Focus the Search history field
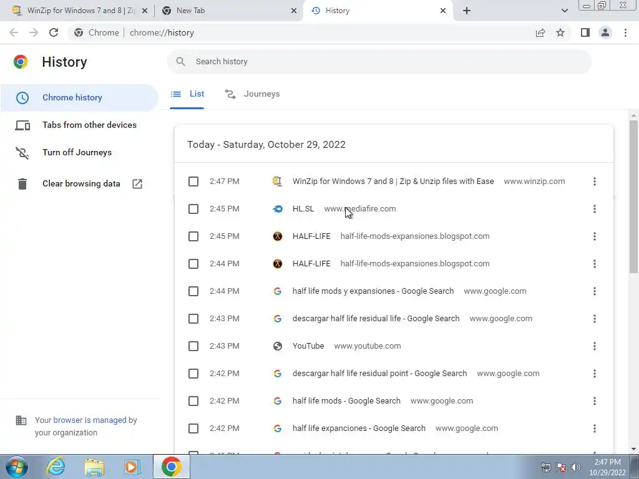This screenshot has height=479, width=639. tap(379, 62)
